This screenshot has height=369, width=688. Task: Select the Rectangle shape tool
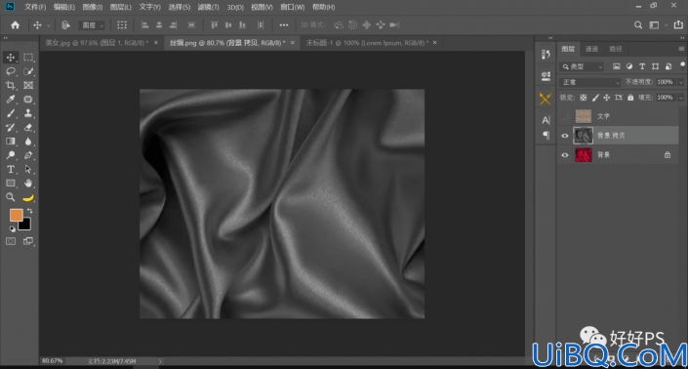pos(11,184)
